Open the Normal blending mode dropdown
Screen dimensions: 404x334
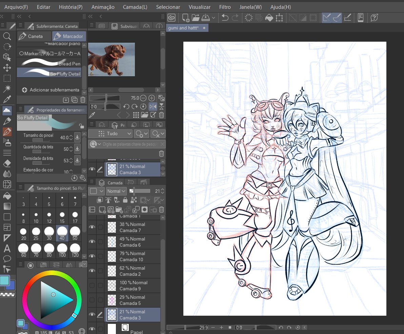[x=116, y=191]
